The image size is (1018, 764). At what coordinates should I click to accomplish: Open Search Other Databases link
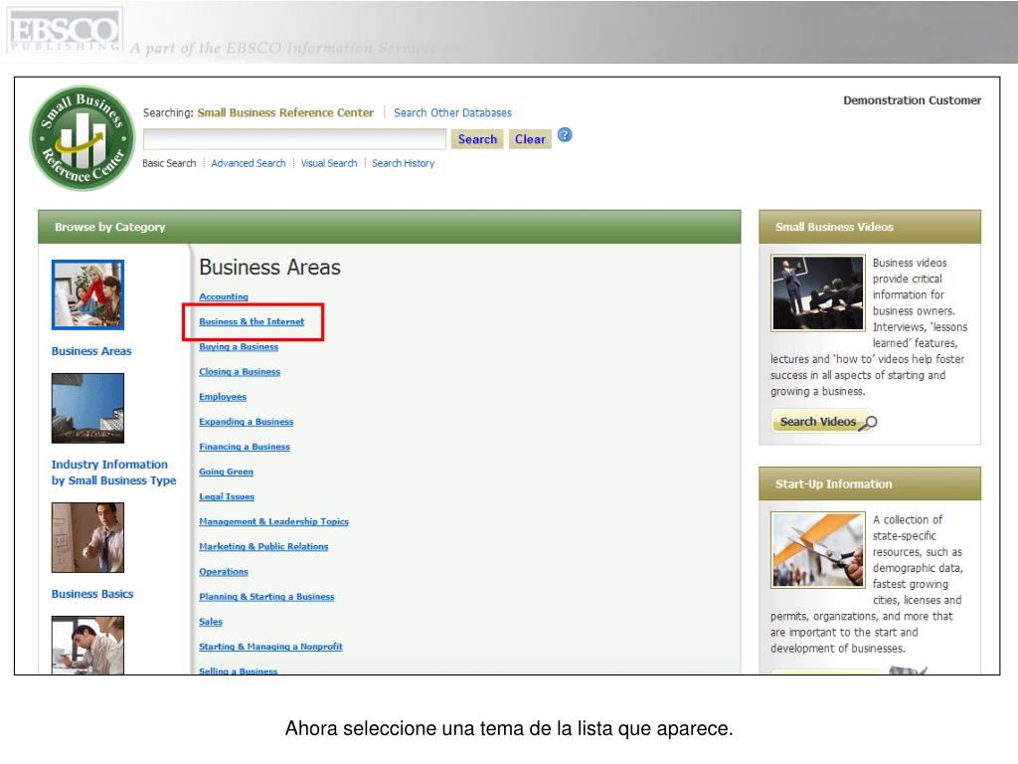click(x=452, y=112)
